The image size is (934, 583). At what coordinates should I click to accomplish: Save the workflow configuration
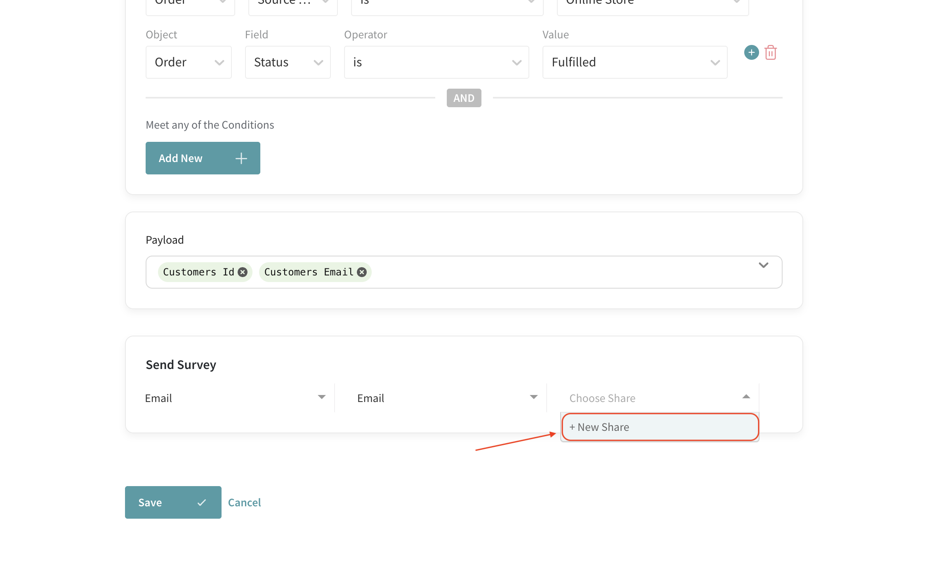[x=173, y=502]
